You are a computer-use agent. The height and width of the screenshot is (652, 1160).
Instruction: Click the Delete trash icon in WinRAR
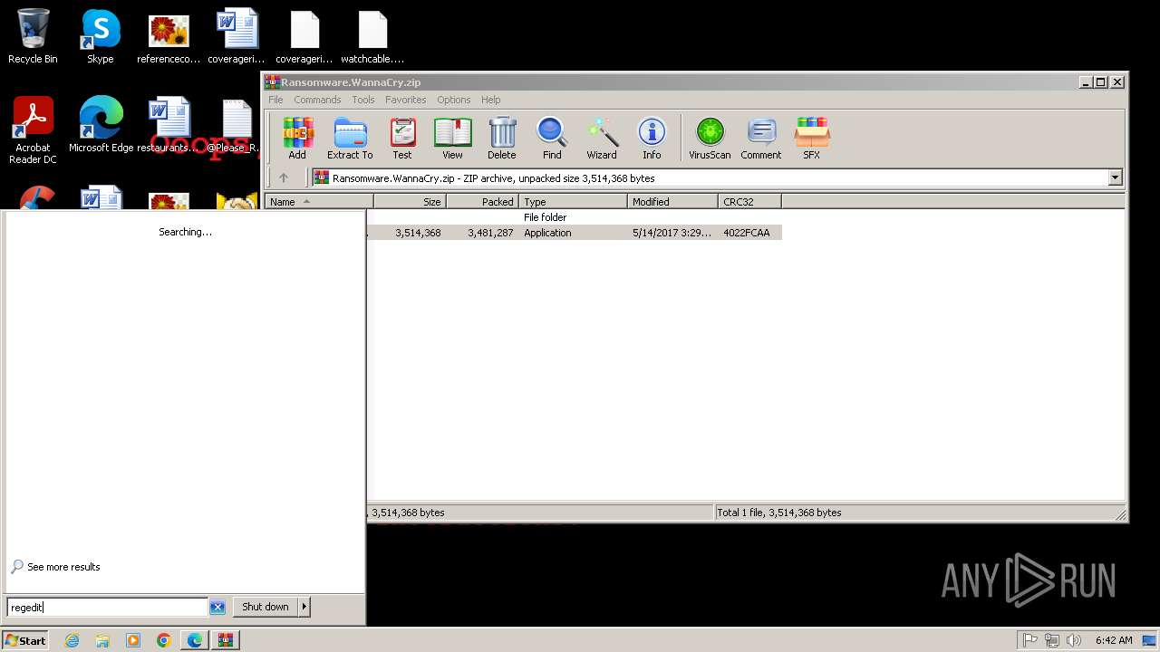[x=502, y=139]
